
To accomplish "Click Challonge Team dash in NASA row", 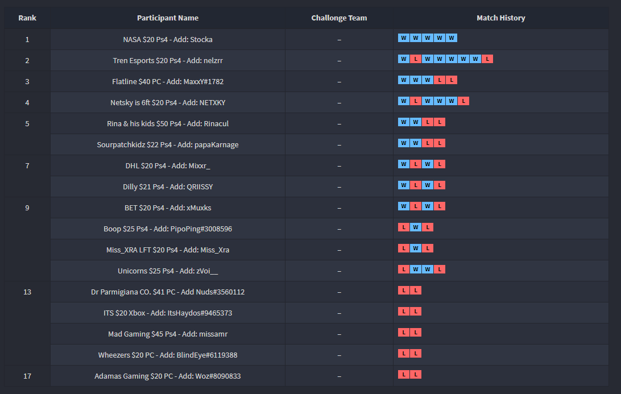I will click(x=339, y=40).
